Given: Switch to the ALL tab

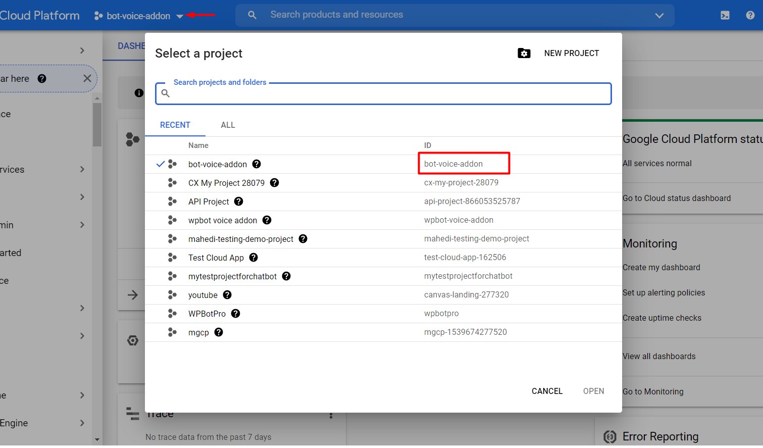Looking at the screenshot, I should (x=228, y=125).
